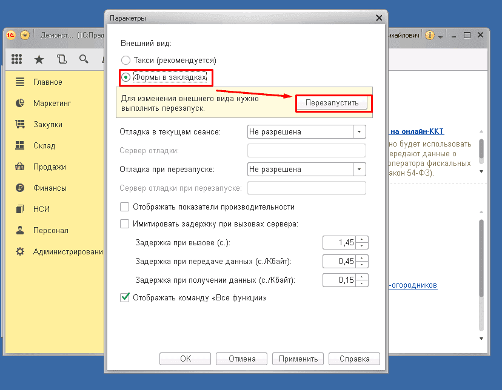Click the magnifier search icon
The image size is (502, 390).
coord(83,59)
